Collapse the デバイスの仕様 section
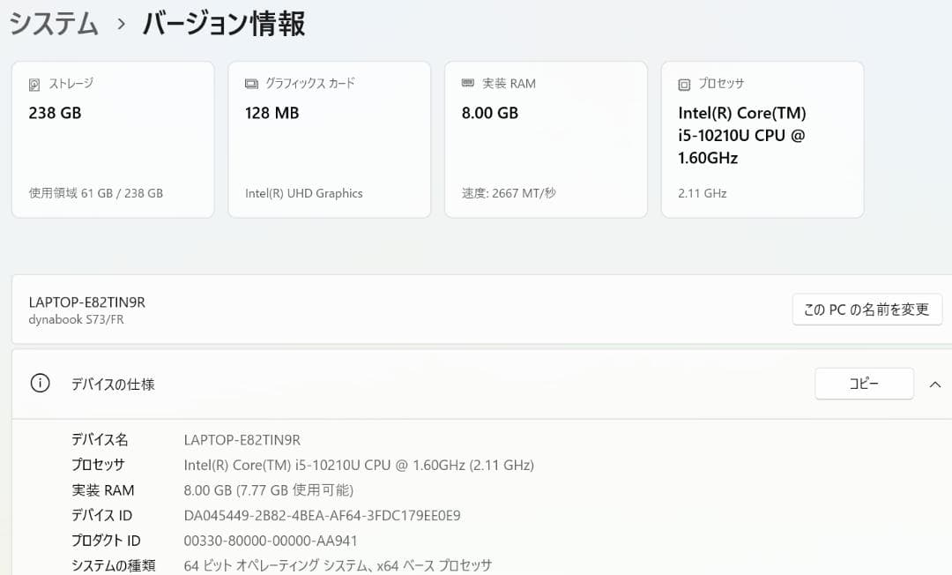This screenshot has height=575, width=952. pos(935,384)
